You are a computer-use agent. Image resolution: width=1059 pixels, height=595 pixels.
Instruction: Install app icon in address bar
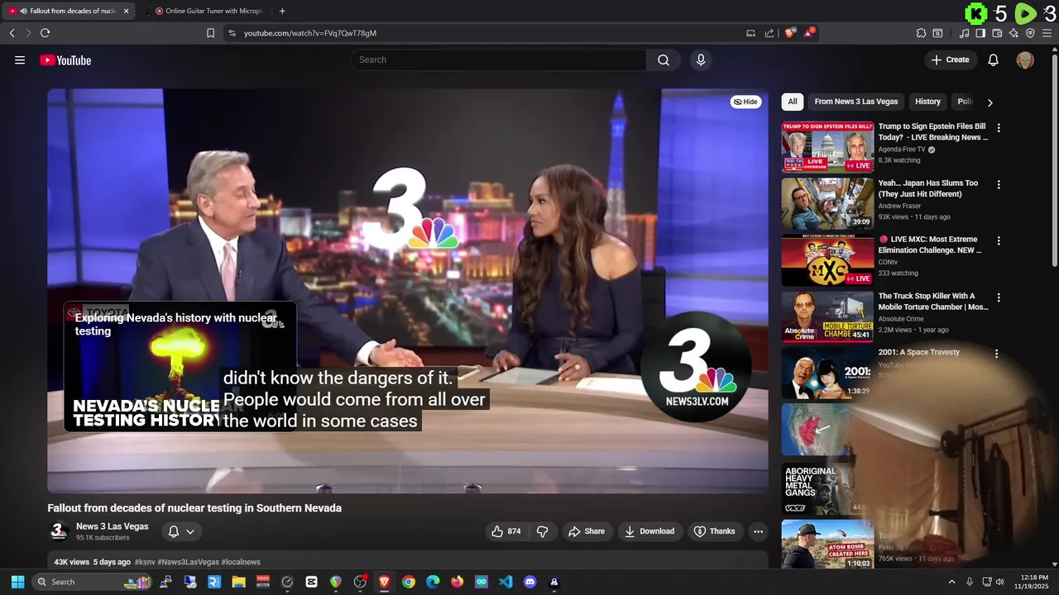pyautogui.click(x=750, y=33)
